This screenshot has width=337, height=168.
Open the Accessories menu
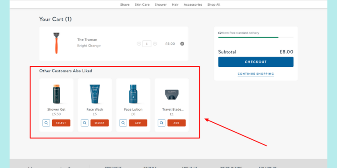coord(193,5)
